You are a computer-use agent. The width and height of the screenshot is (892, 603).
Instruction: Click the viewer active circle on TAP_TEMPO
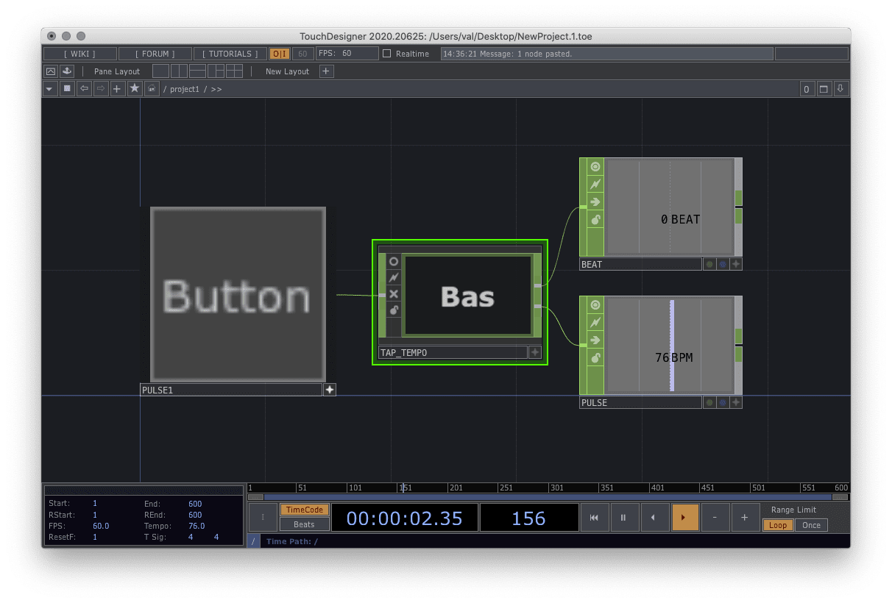click(x=394, y=262)
